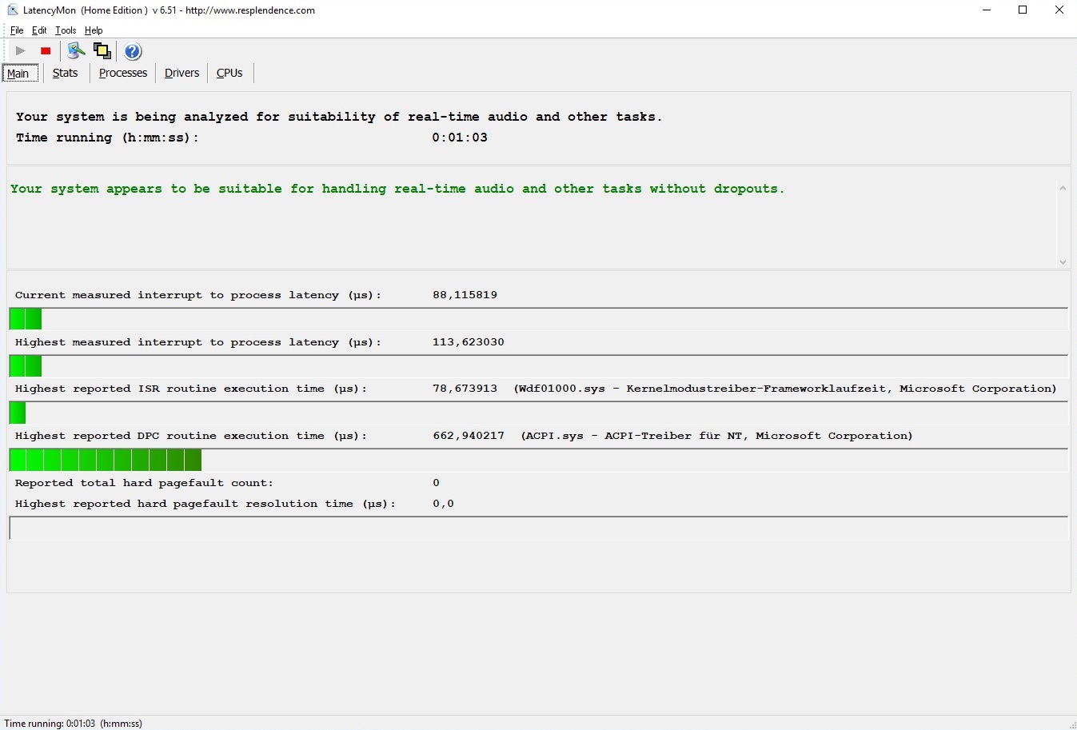Switch to the Stats tab

tap(65, 73)
